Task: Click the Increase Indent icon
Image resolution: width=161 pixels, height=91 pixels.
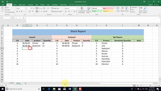Action: coord(46,11)
